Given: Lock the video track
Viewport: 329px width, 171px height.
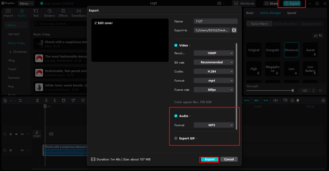Looking at the screenshot, I should click(11, 134).
